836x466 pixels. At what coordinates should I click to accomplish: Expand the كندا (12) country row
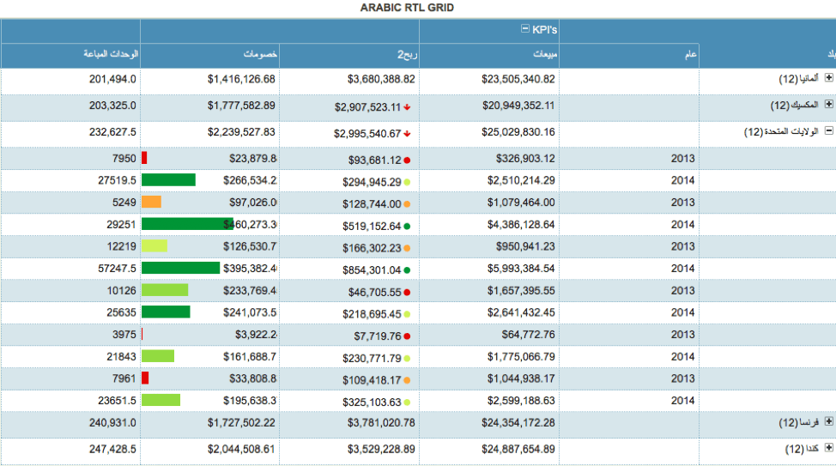coord(828,447)
